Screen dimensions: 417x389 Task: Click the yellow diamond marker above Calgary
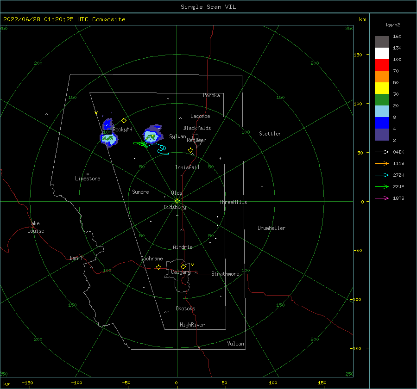183,266
